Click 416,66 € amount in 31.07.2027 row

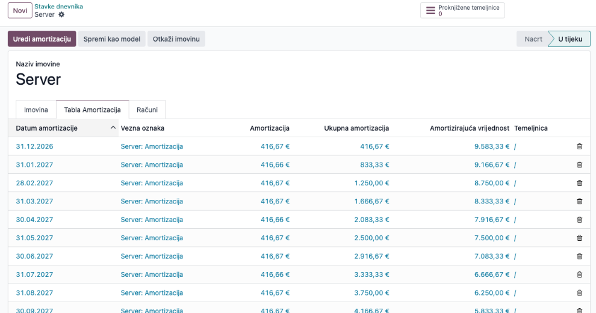click(x=275, y=274)
